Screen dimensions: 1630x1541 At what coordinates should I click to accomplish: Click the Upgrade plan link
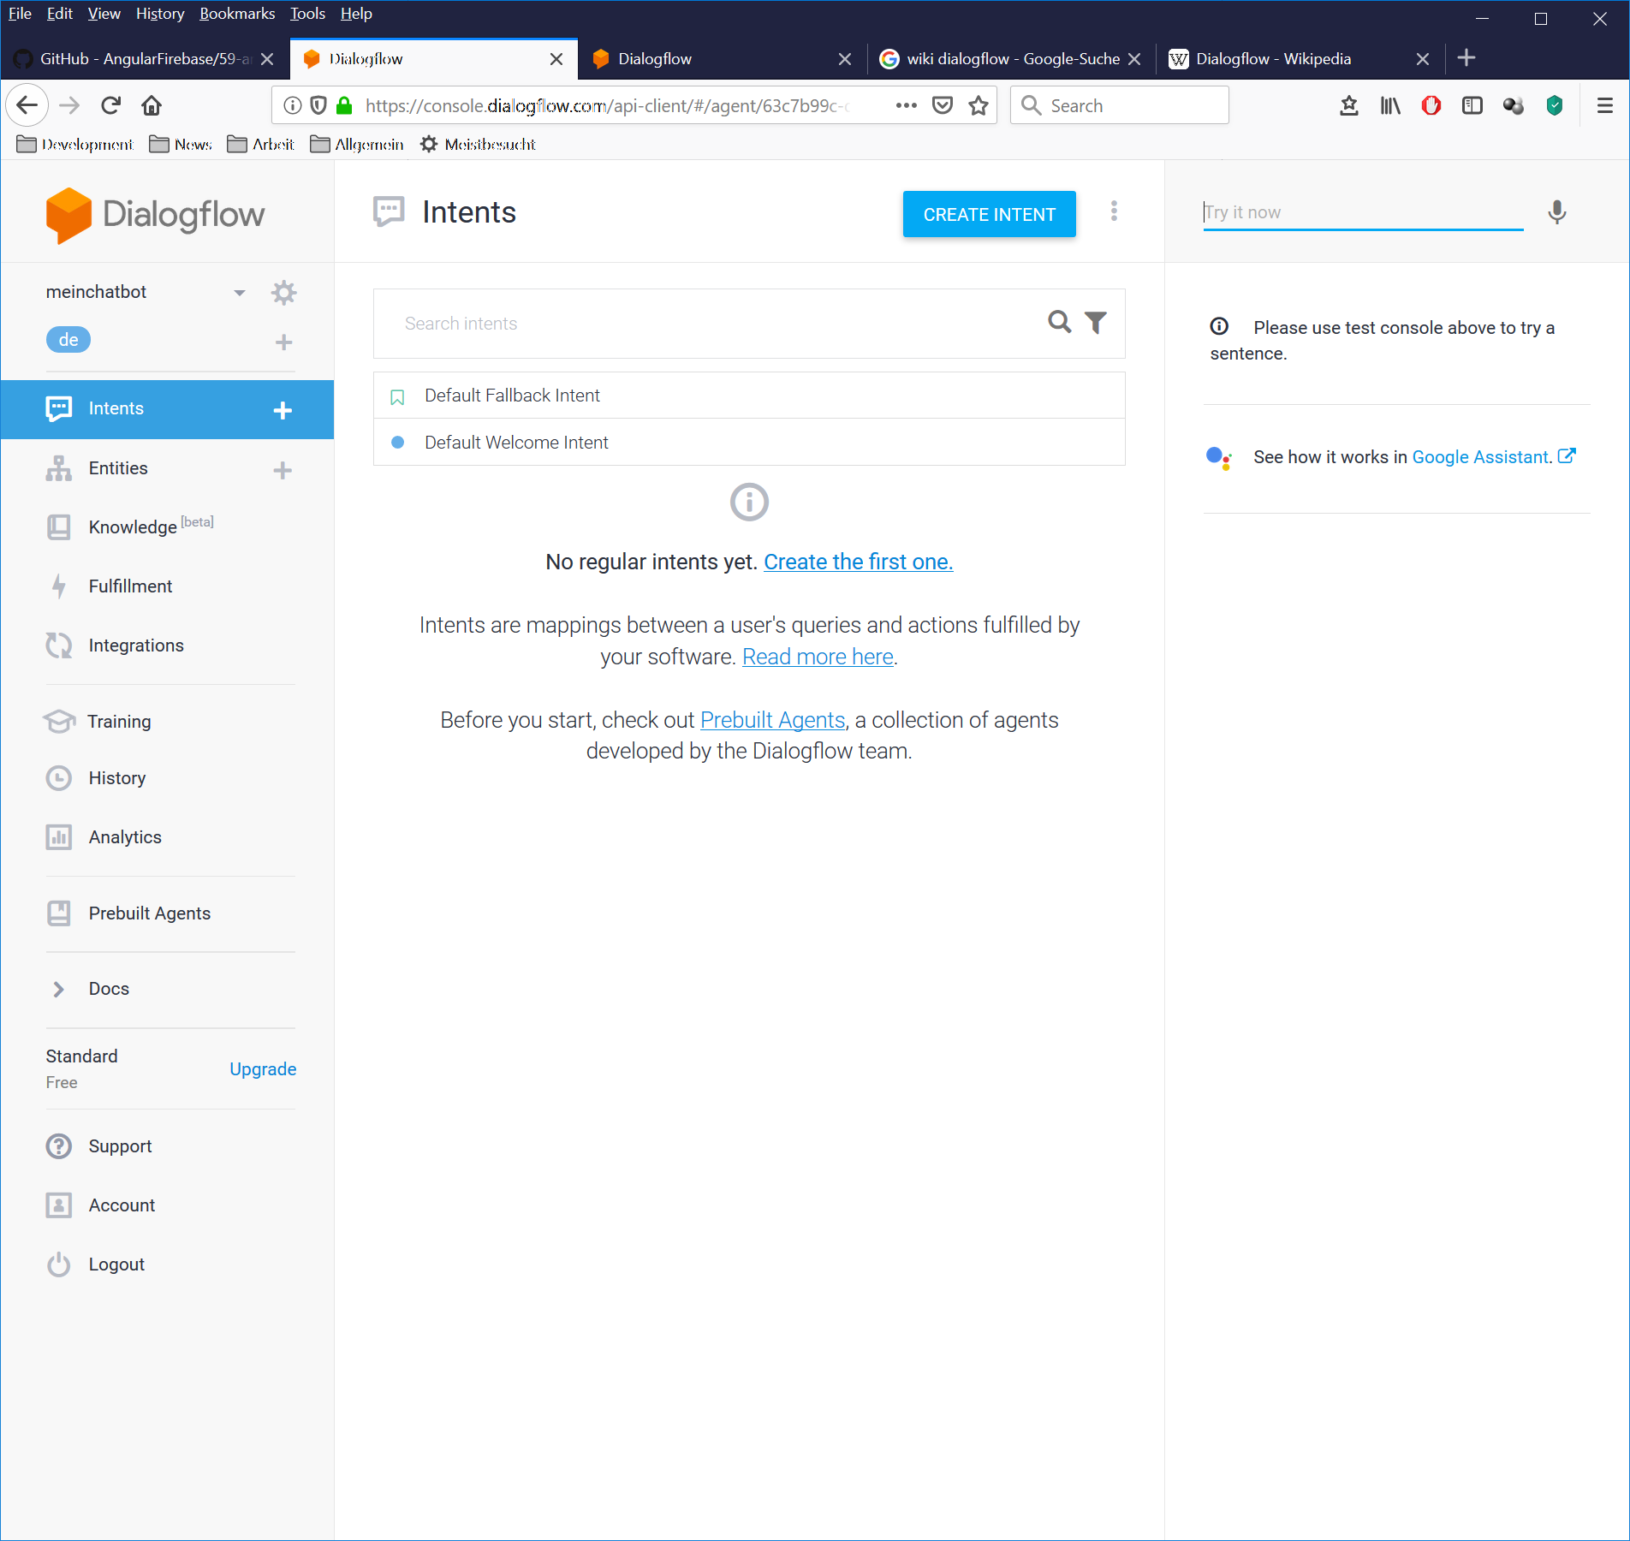click(x=263, y=1069)
